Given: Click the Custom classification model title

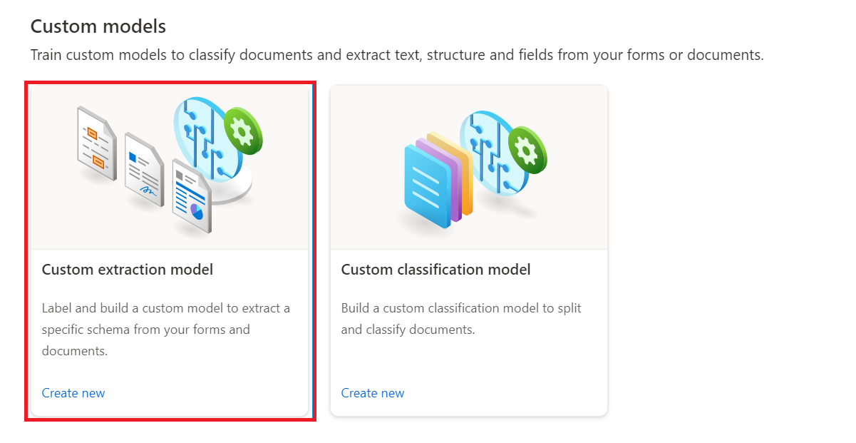Looking at the screenshot, I should 435,270.
